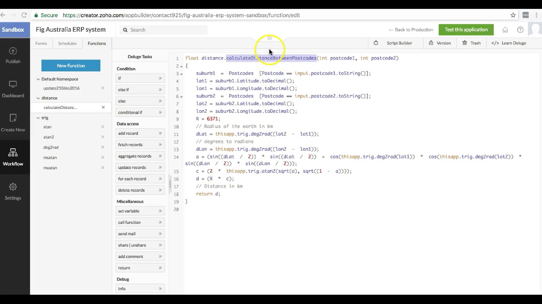Switch to the Forms tab
Image resolution: width=542 pixels, height=304 pixels.
41,43
